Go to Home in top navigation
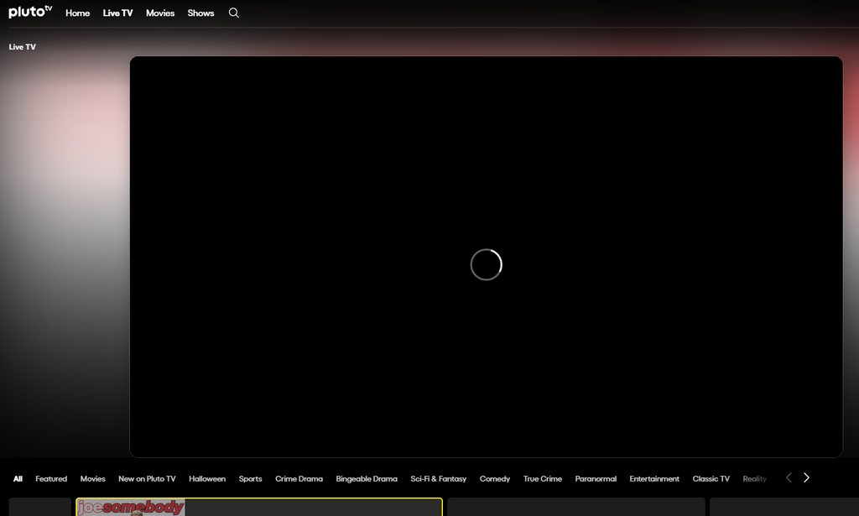Screen dimensions: 859x516 coord(78,13)
